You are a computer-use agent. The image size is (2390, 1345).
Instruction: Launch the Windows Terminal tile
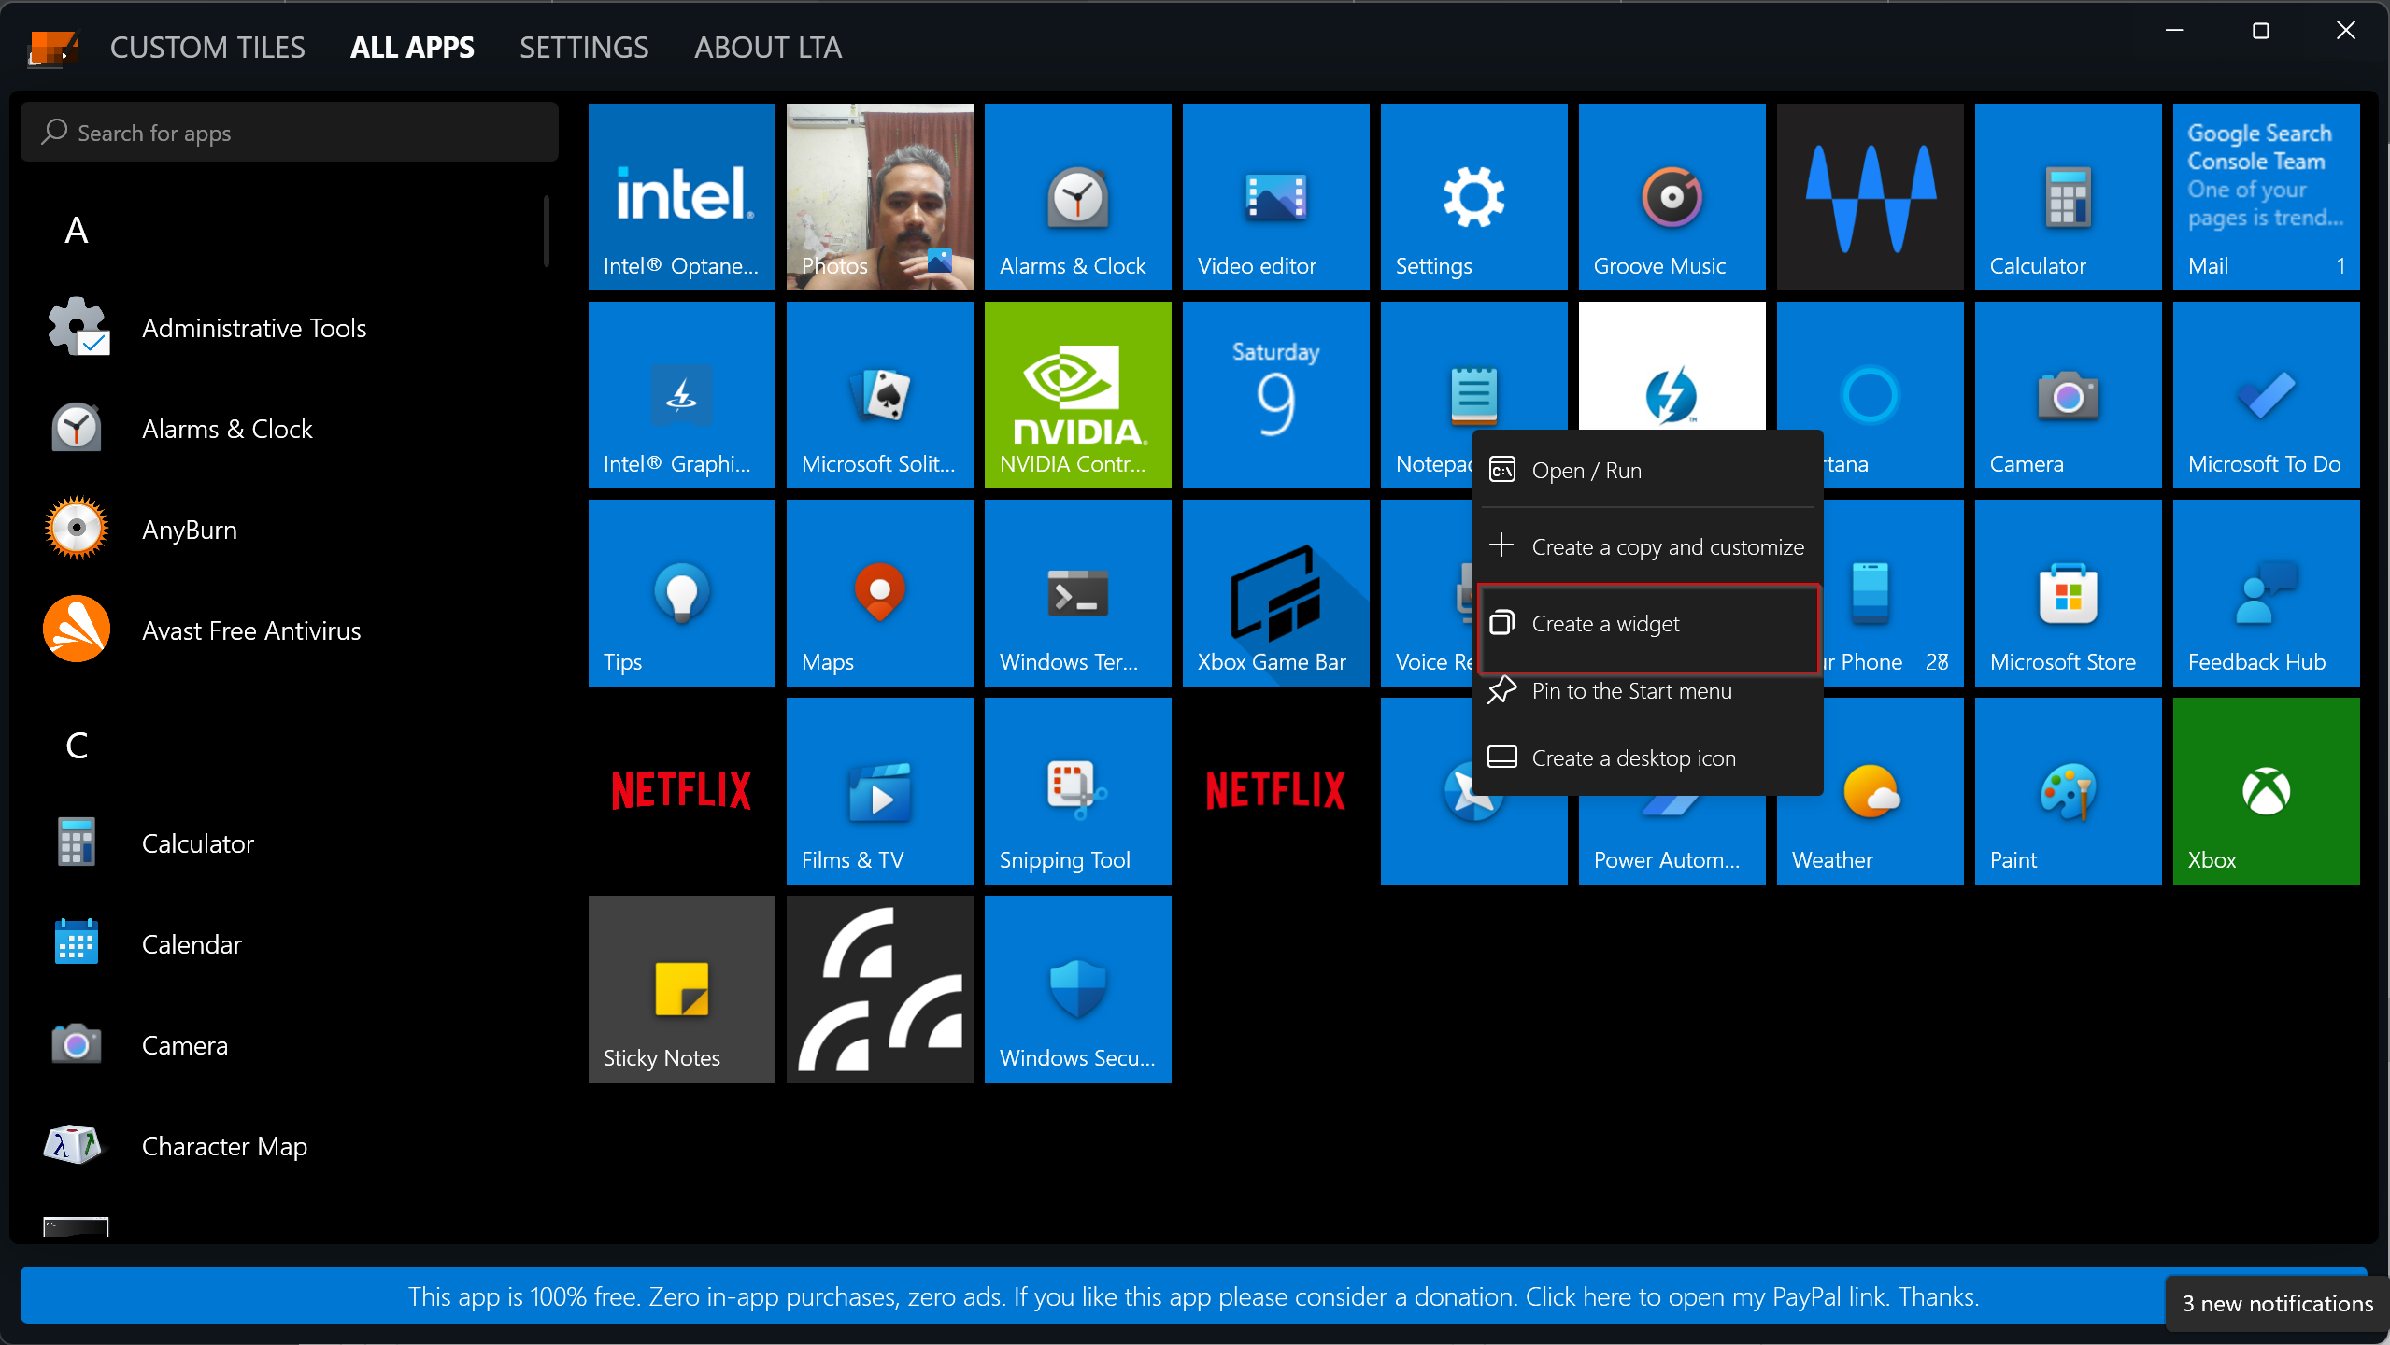(1077, 593)
